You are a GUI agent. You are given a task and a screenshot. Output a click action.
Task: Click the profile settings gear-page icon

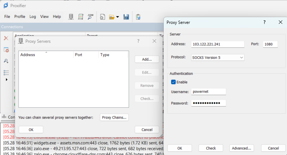103,17
